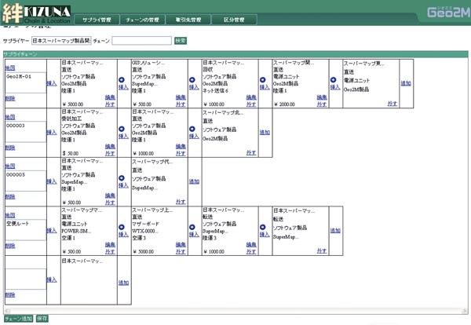Click the 保存 save button

(x=42, y=319)
